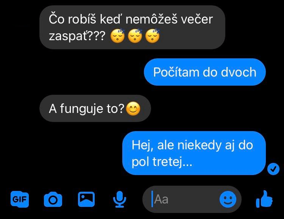284x219 pixels.
Task: Click the text 'pol tretej...' in last message
Action: pyautogui.click(x=162, y=161)
